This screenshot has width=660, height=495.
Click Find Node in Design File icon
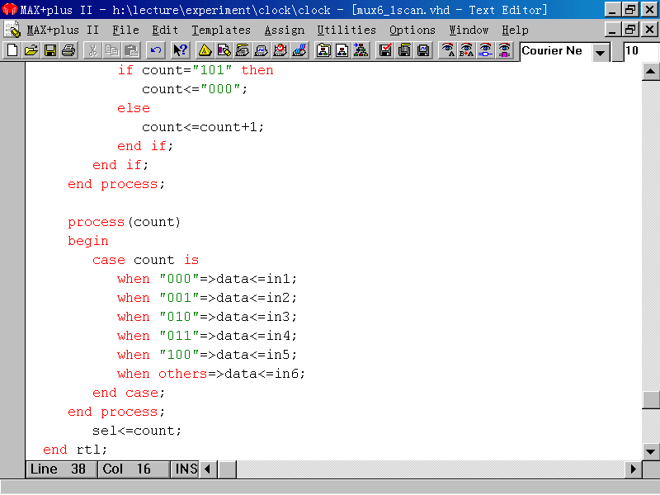pos(485,51)
